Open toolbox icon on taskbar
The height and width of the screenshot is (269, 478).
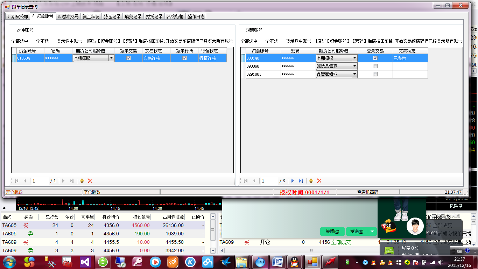click(68, 262)
